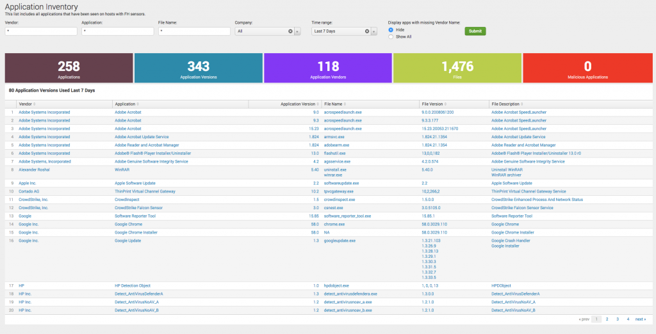656x334 pixels.
Task: Click the red Malicious Applications tile
Action: click(587, 68)
